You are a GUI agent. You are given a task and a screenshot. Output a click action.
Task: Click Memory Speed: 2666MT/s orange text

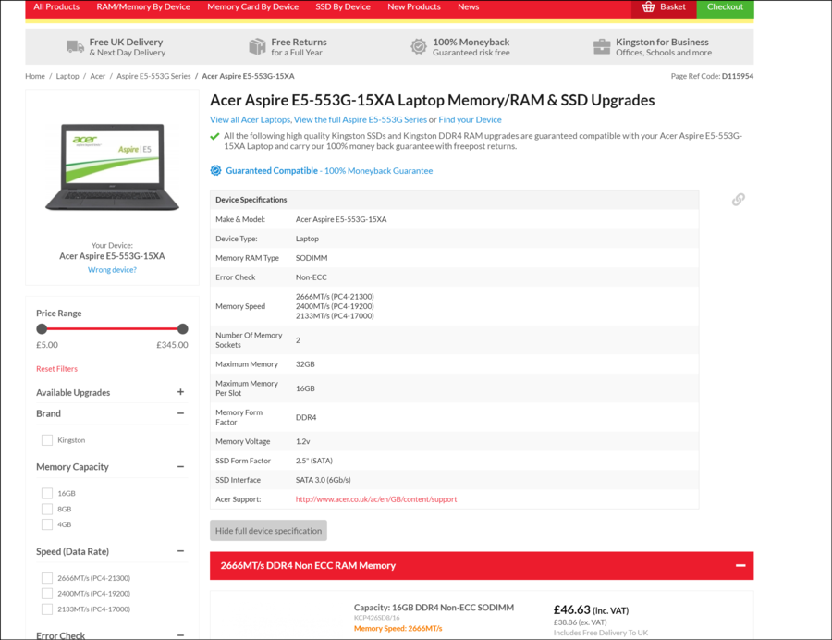pyautogui.click(x=398, y=628)
